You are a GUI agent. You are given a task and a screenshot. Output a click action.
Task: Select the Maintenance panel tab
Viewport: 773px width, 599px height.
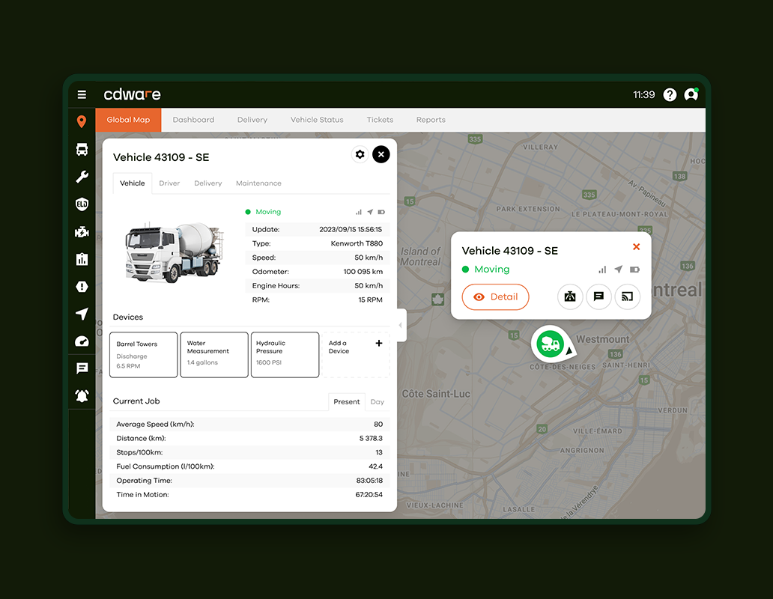point(258,183)
